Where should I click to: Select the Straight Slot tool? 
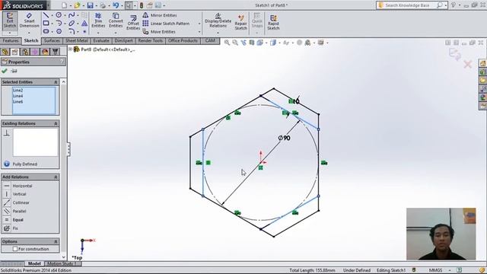click(46, 31)
